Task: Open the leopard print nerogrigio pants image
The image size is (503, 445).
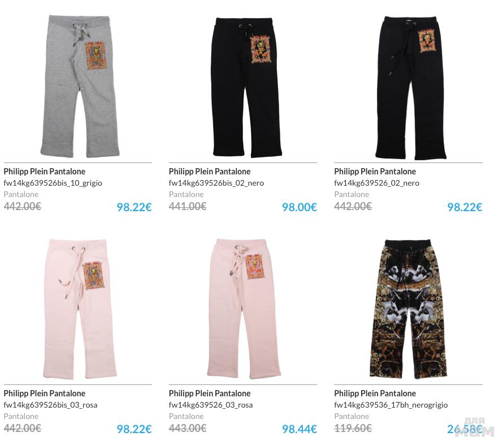Action: coord(407,310)
